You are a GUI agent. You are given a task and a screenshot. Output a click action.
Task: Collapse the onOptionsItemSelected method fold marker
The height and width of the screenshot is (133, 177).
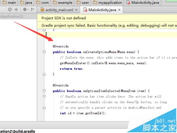tap(44, 91)
